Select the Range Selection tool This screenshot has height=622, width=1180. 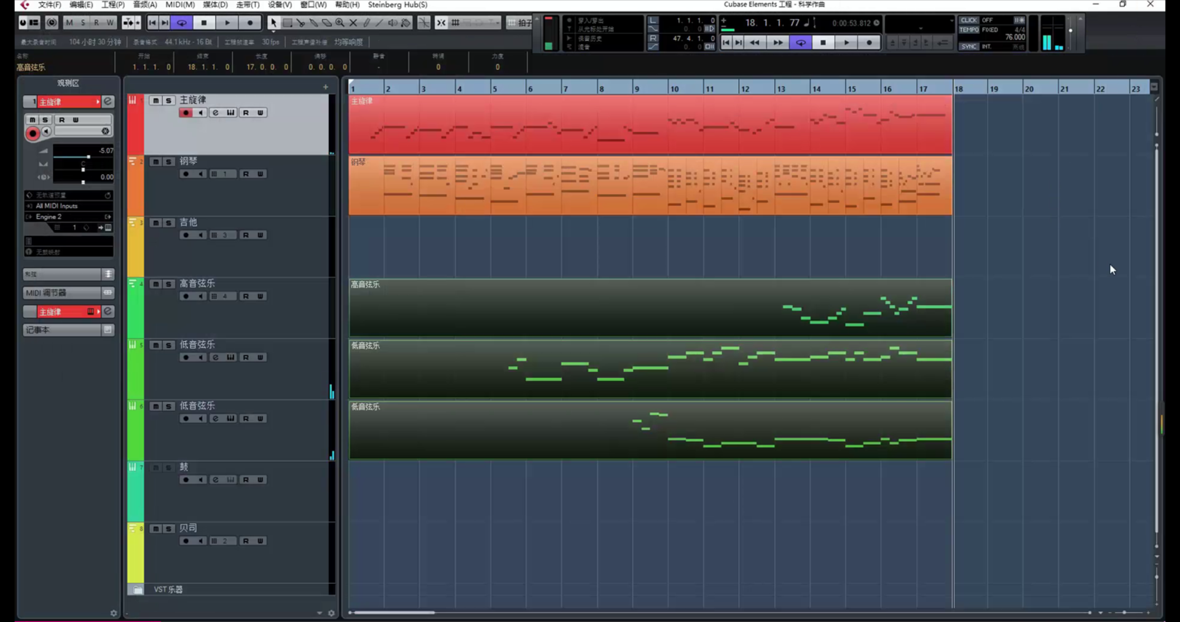287,23
